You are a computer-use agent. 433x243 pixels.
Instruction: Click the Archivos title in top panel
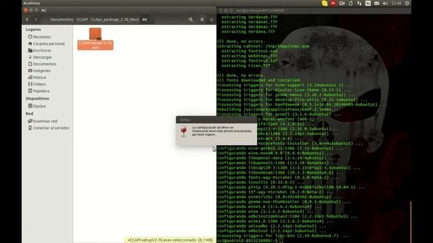click(32, 3)
